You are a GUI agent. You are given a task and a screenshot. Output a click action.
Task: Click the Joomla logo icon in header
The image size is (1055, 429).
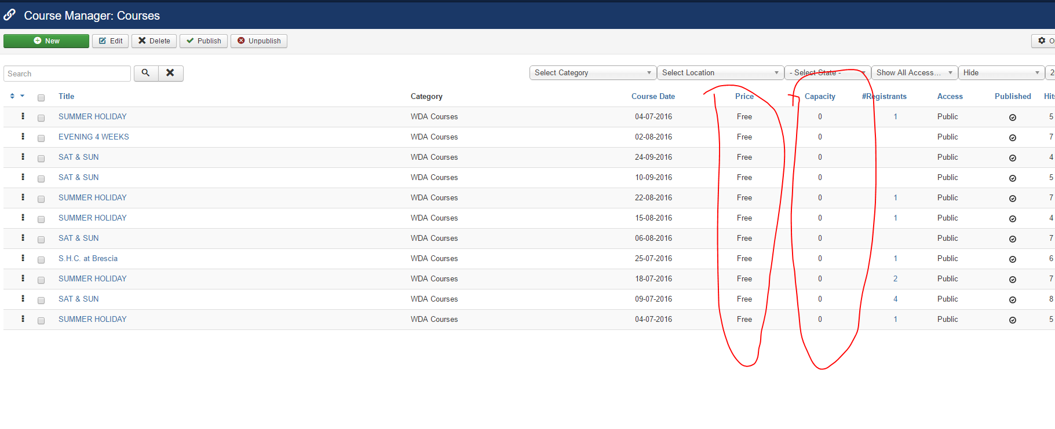pos(10,15)
